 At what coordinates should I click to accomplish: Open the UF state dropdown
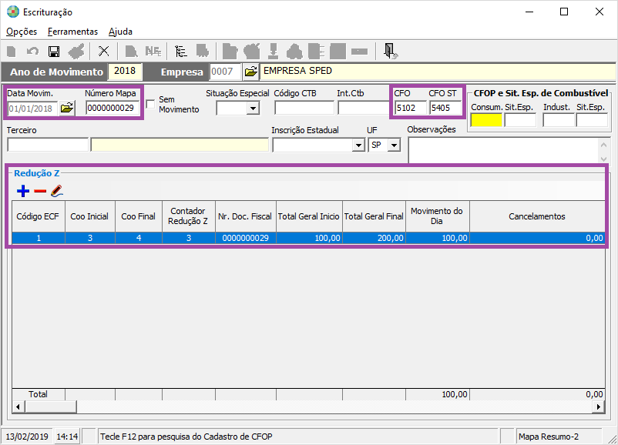pyautogui.click(x=394, y=145)
